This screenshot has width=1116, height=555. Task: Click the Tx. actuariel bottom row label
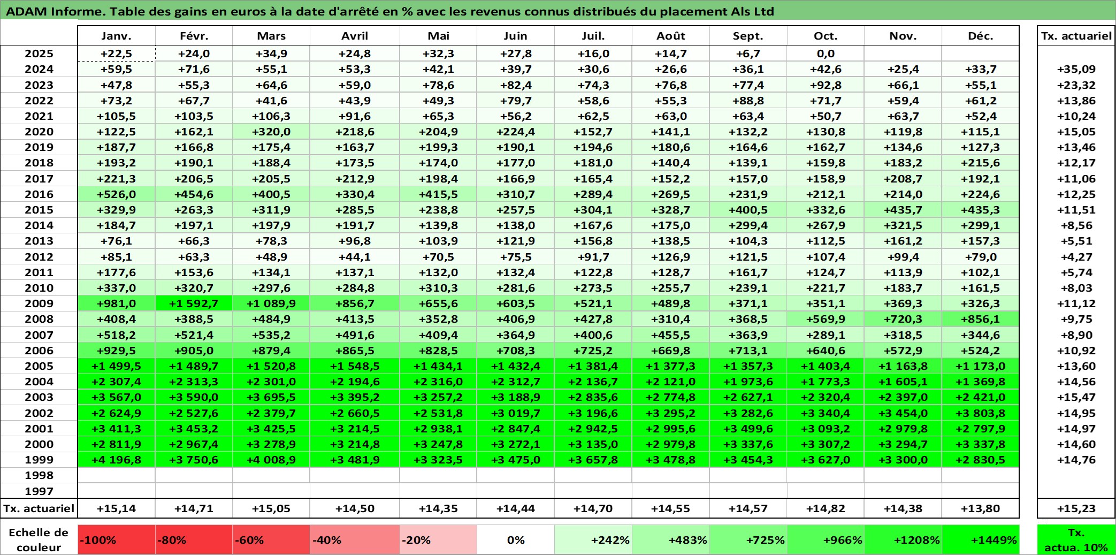tap(39, 508)
